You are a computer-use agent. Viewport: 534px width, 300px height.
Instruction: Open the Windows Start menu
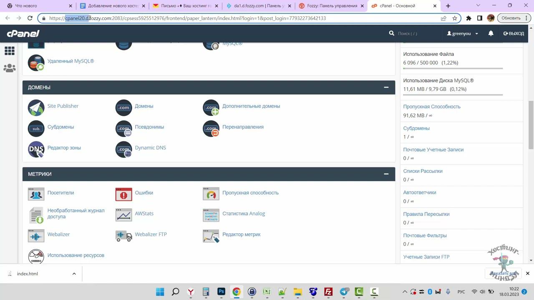160,292
